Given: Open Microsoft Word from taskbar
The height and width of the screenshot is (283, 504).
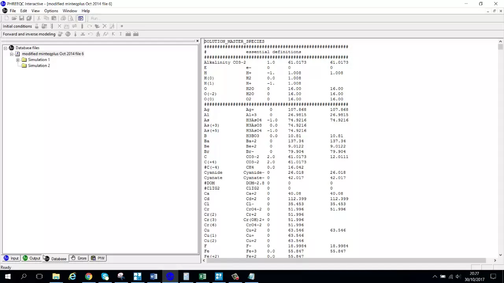Looking at the screenshot, I should (x=154, y=277).
